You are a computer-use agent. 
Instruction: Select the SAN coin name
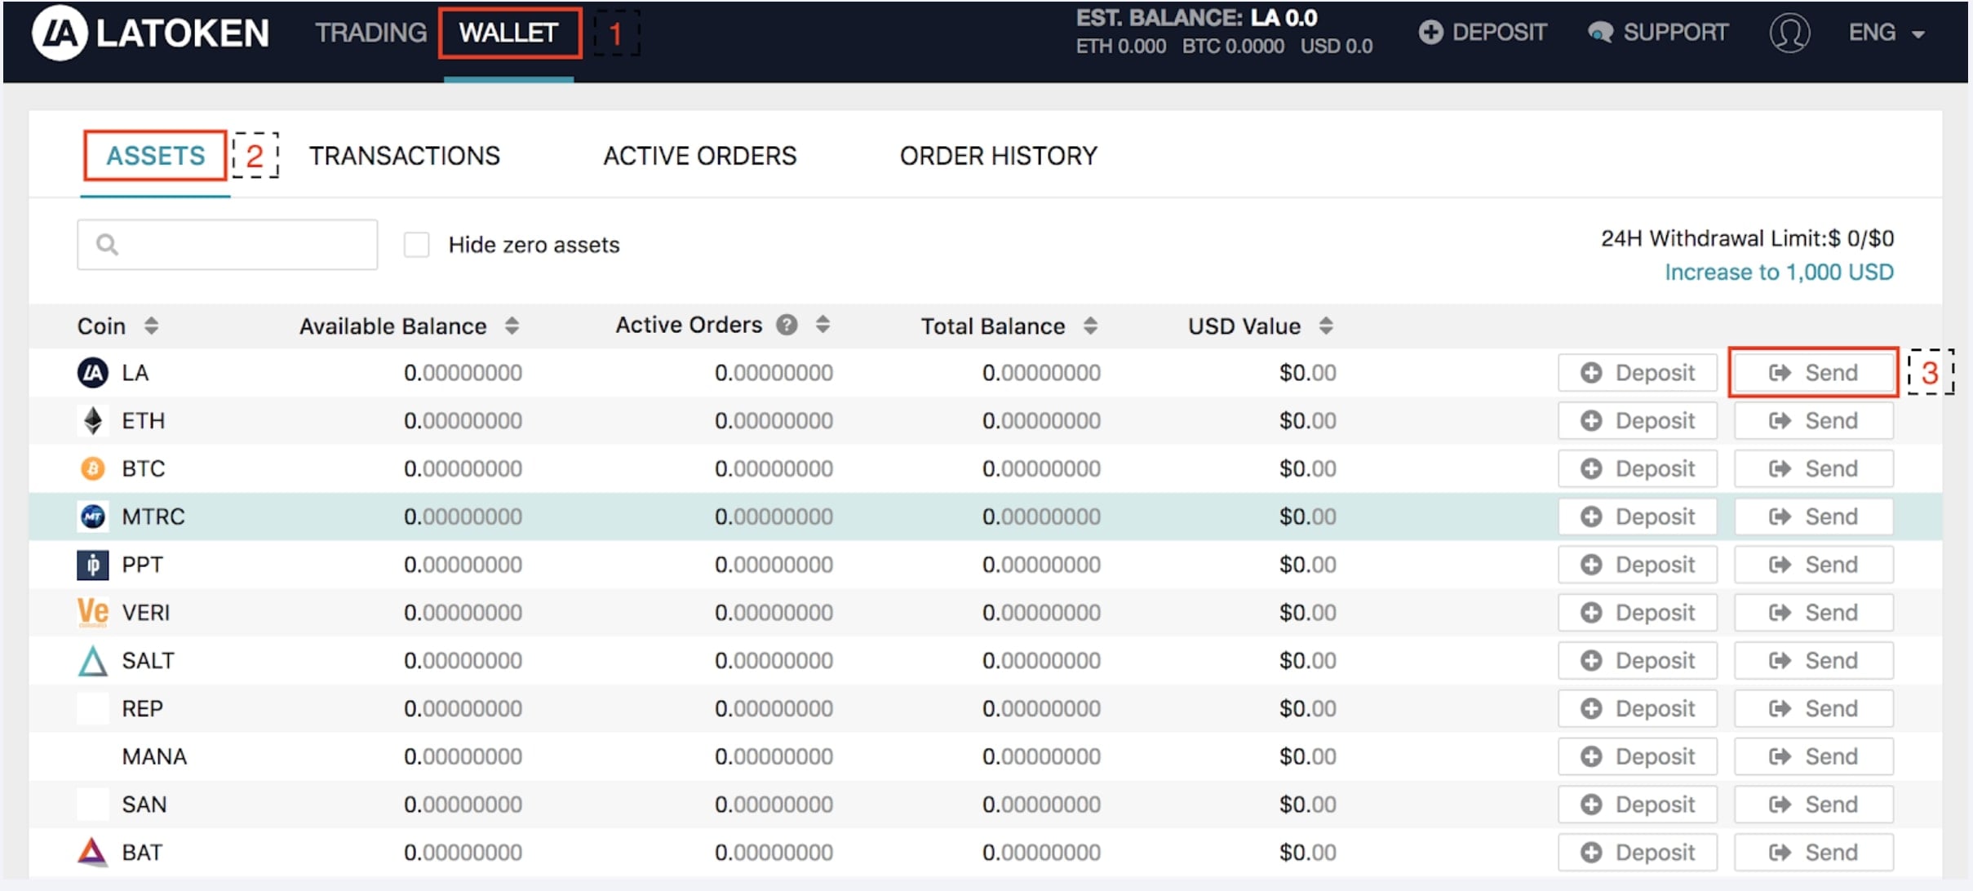click(144, 805)
